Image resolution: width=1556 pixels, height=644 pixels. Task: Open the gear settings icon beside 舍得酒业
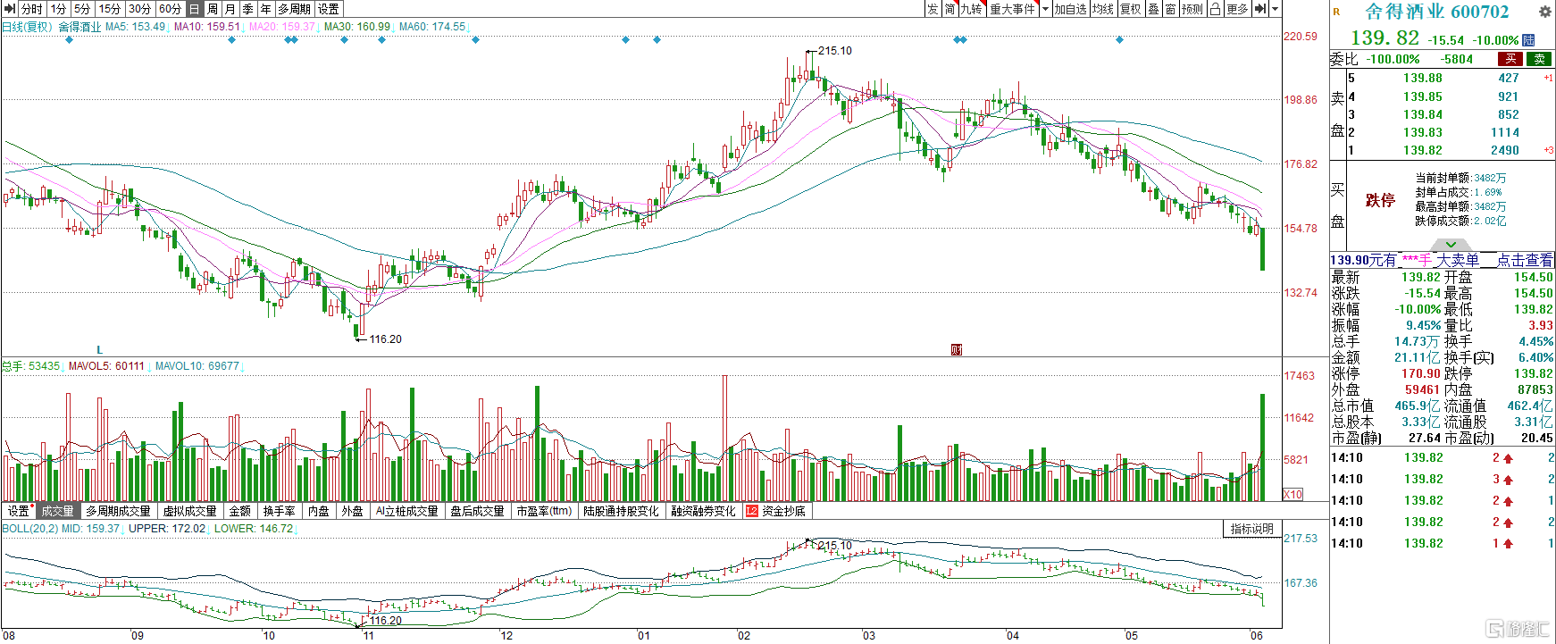click(x=1544, y=12)
